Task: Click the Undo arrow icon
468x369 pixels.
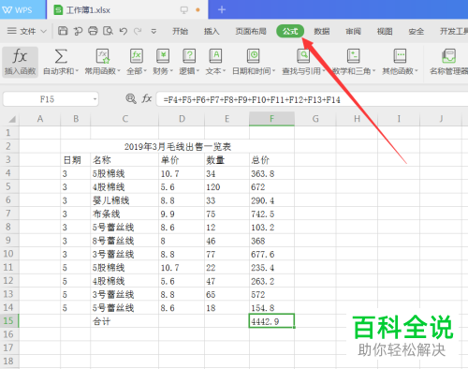Action: click(x=124, y=31)
